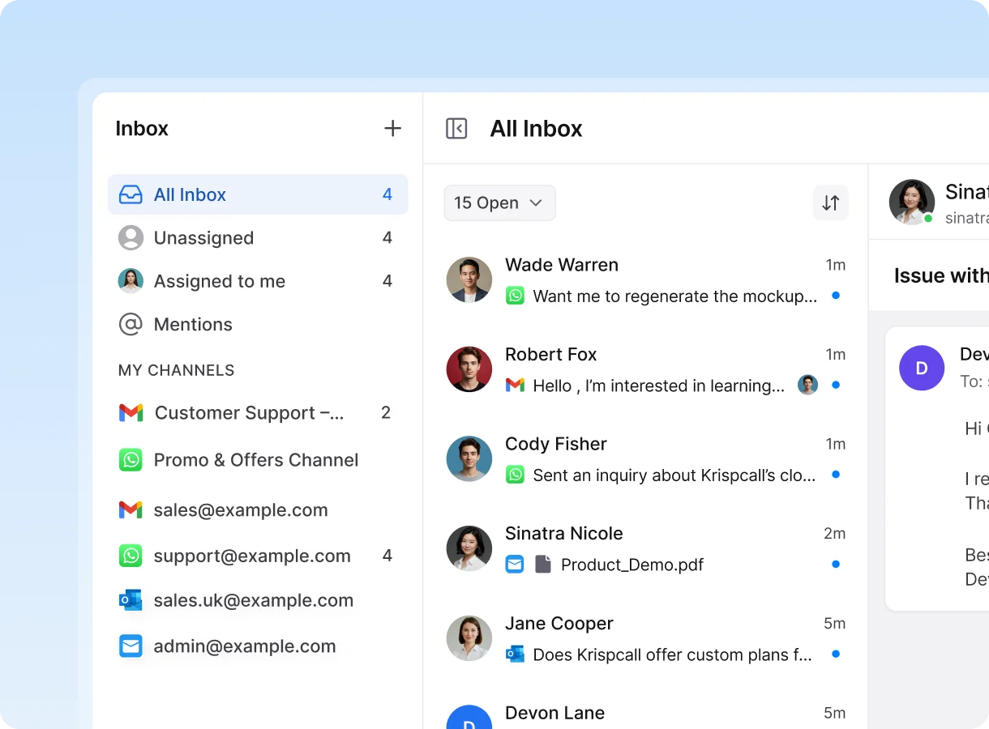The width and height of the screenshot is (989, 729).
Task: Click Robert Fox's profile photo
Action: click(x=469, y=369)
